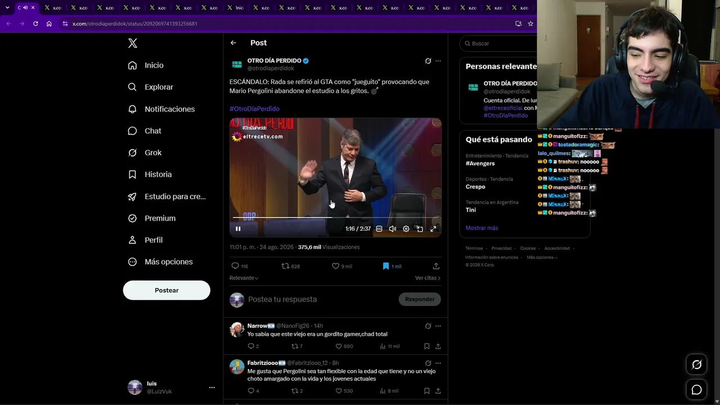This screenshot has height=405, width=720.
Task: Bookmark this page with the star icon
Action: pos(530,24)
